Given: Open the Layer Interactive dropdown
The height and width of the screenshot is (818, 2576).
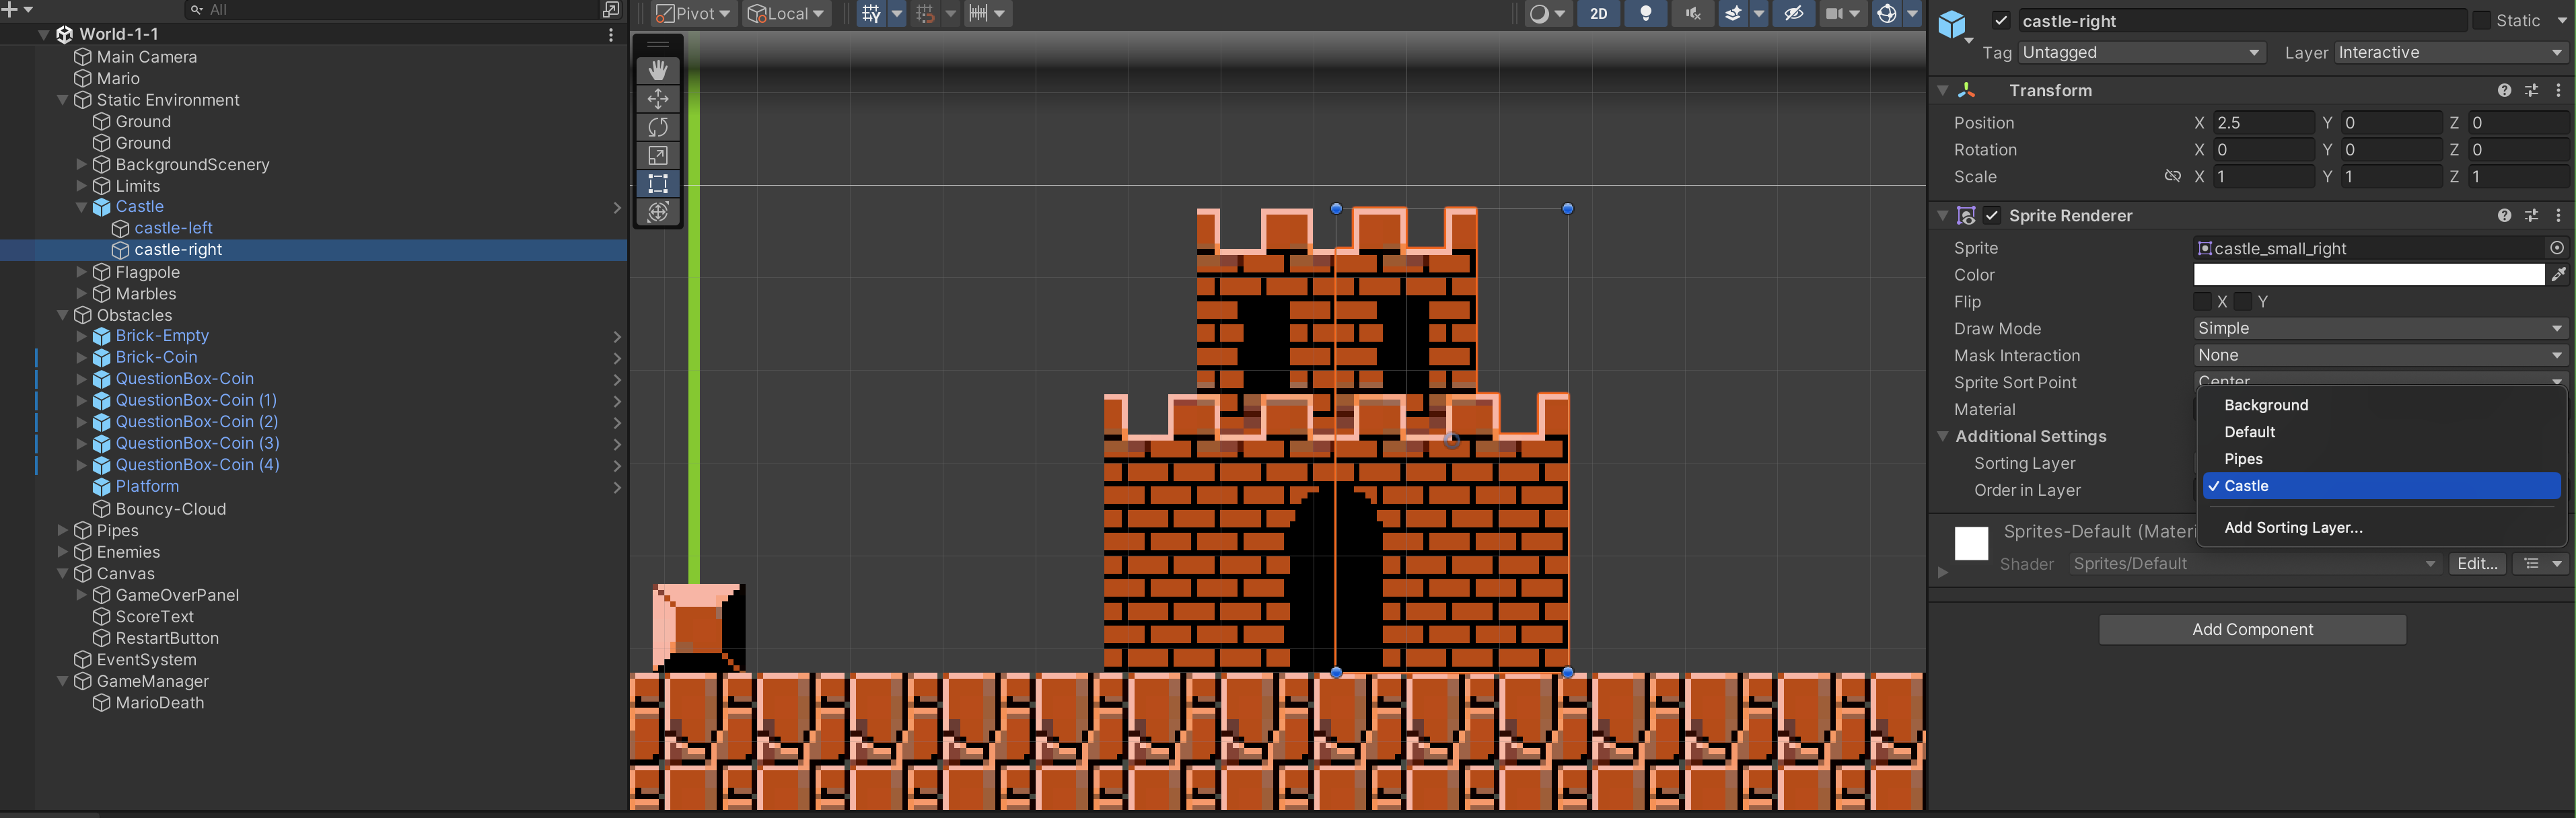Looking at the screenshot, I should (x=2451, y=52).
